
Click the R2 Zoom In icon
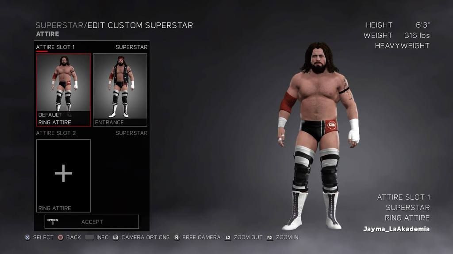(269, 238)
